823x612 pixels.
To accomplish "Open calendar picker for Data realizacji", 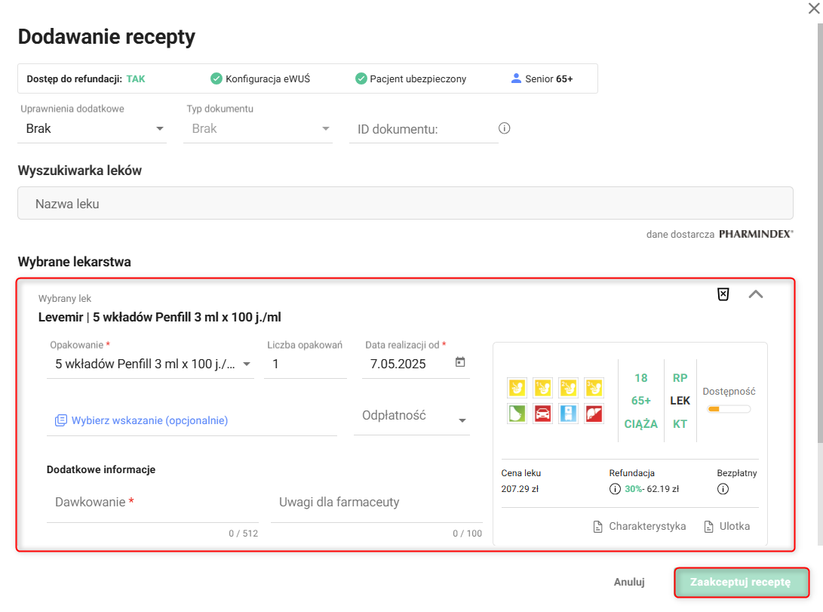I will pyautogui.click(x=460, y=362).
